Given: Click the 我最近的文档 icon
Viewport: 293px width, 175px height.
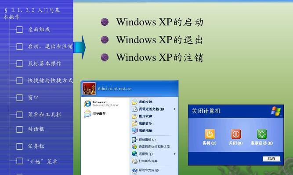Looking at the screenshot, I should [134, 109].
